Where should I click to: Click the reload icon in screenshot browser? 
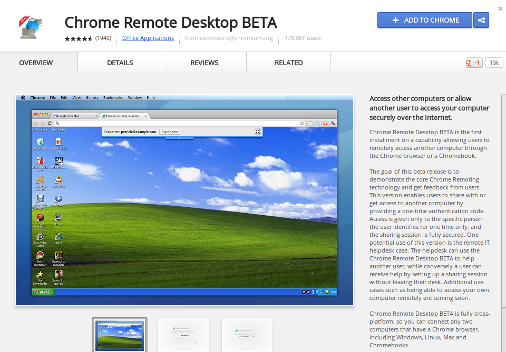50,123
